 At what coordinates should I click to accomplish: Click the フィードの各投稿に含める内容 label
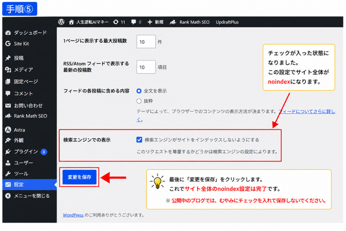tap(96, 91)
